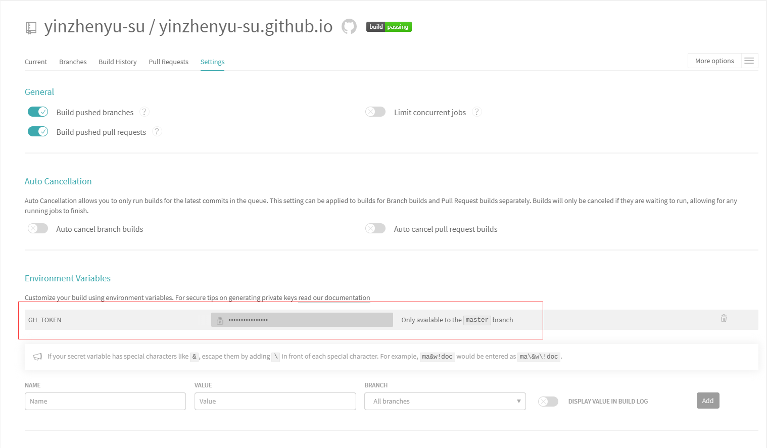
Task: Select the Settings tab
Action: click(x=212, y=62)
